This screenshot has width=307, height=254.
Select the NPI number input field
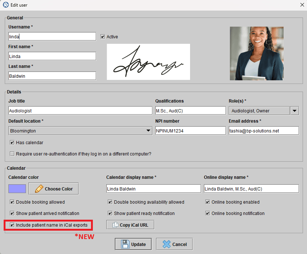pos(190,131)
